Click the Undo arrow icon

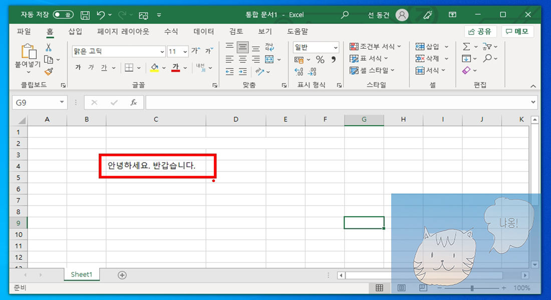point(101,14)
